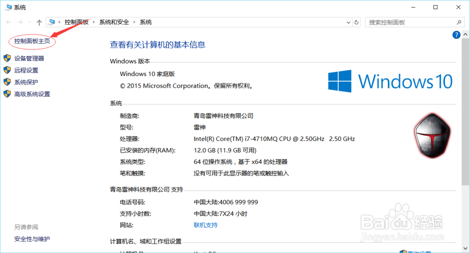Click shield icon beside 高级系统设置

point(7,94)
